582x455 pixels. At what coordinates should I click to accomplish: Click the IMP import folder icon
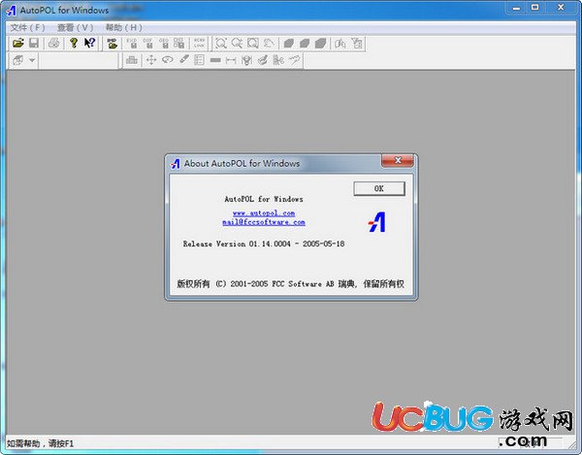pyautogui.click(x=113, y=43)
